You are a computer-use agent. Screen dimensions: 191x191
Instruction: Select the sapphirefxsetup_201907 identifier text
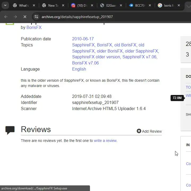click(x=95, y=102)
